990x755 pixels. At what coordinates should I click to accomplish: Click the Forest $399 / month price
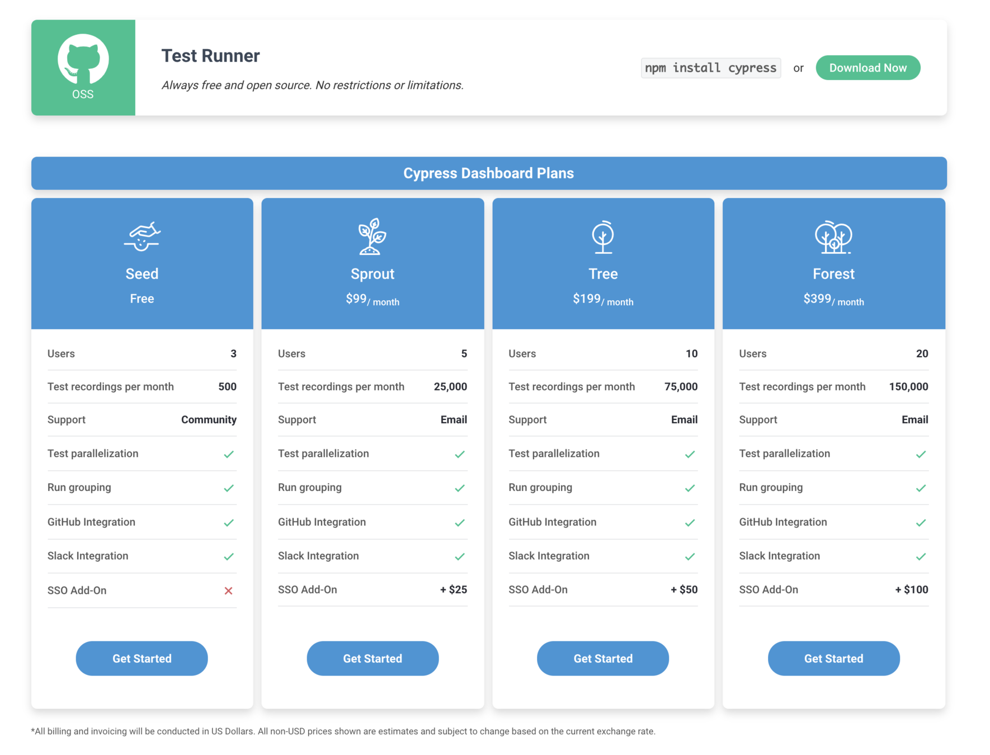833,300
